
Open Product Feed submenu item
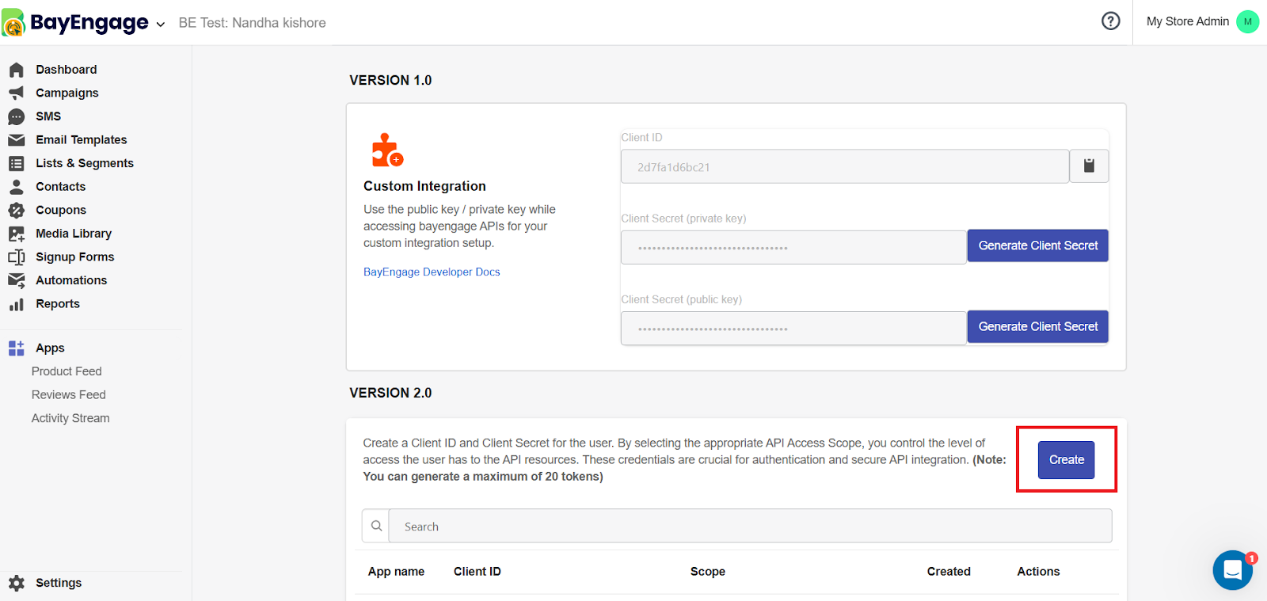(67, 371)
